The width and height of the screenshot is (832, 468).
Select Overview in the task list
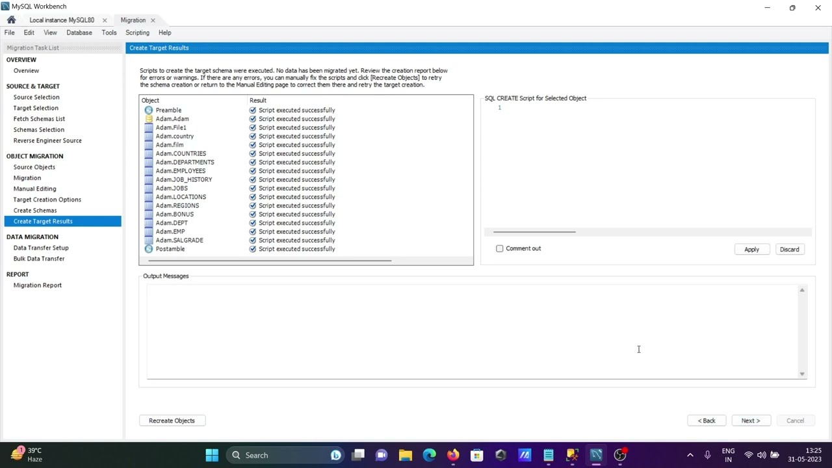tap(26, 70)
